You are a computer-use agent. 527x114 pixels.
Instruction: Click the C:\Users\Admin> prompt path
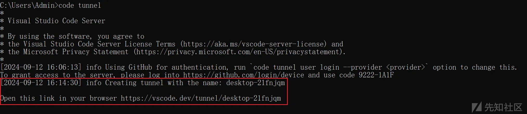point(29,5)
